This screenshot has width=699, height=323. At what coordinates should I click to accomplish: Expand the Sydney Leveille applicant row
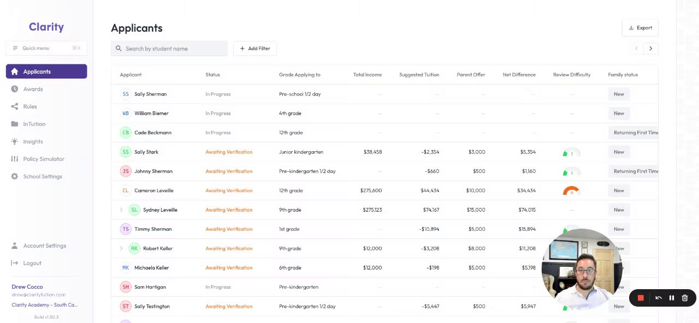[121, 210]
